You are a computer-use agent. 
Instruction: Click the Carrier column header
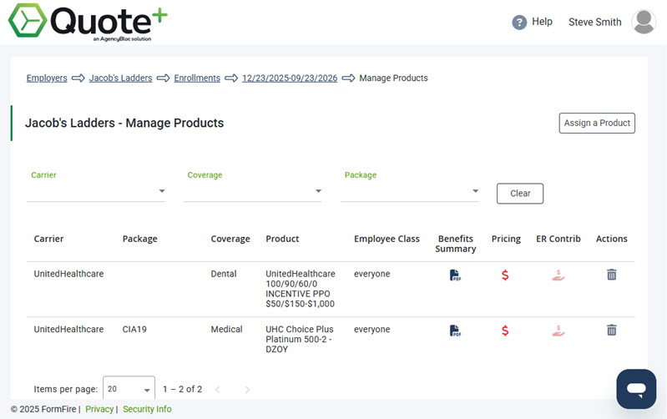[x=48, y=239]
